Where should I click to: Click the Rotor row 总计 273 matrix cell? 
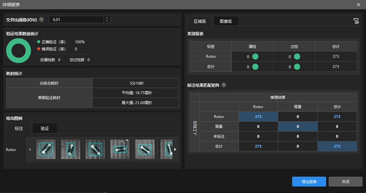click(x=337, y=116)
